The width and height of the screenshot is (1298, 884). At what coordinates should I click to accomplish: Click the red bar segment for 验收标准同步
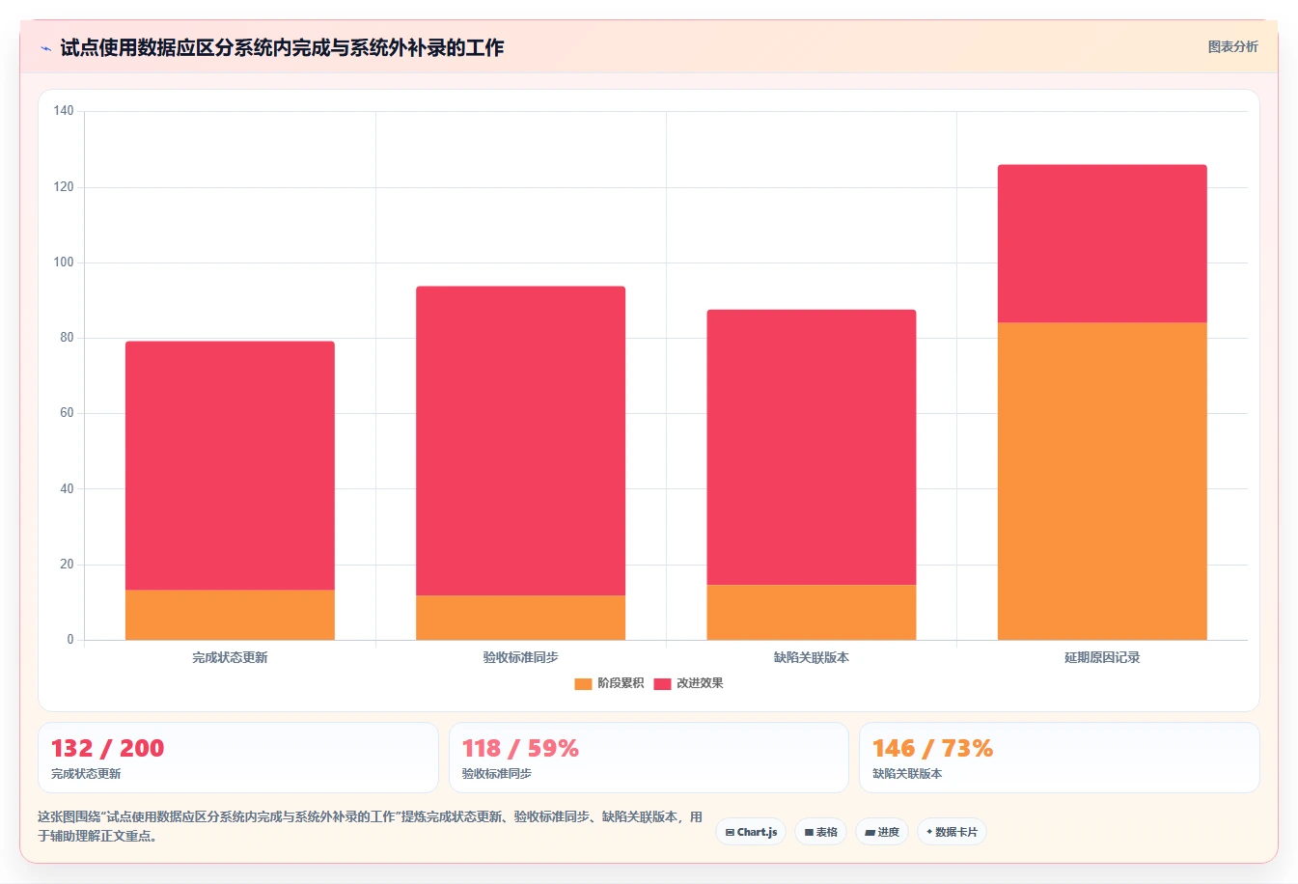[x=520, y=441]
